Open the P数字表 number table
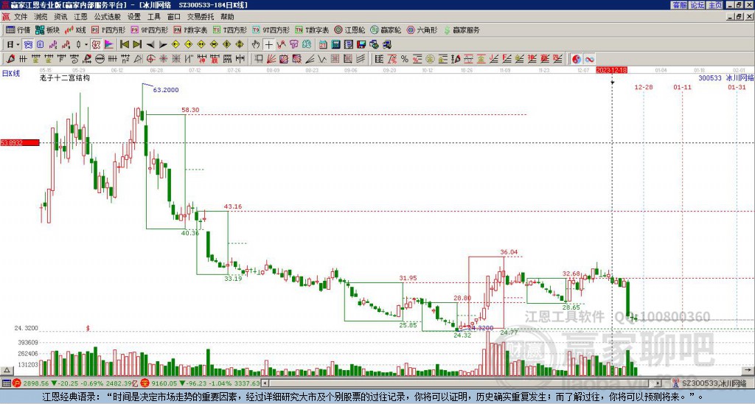 [191, 29]
